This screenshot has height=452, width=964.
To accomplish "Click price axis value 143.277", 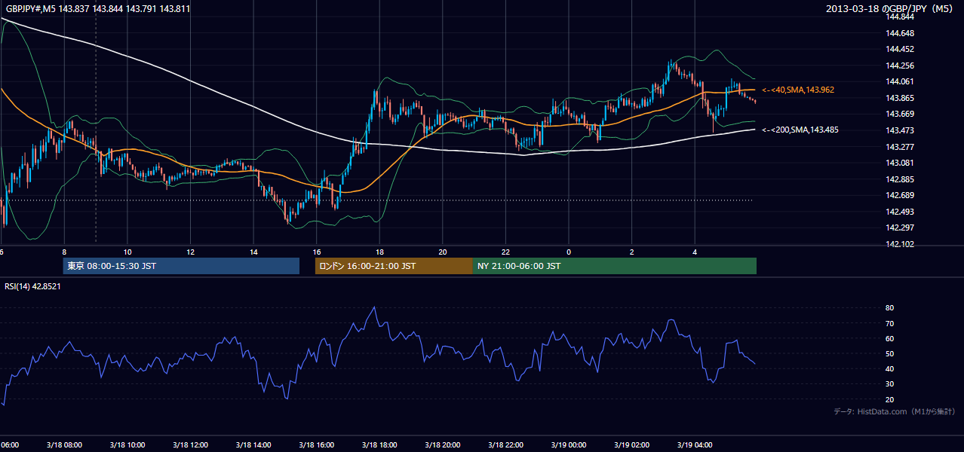I will (901, 147).
